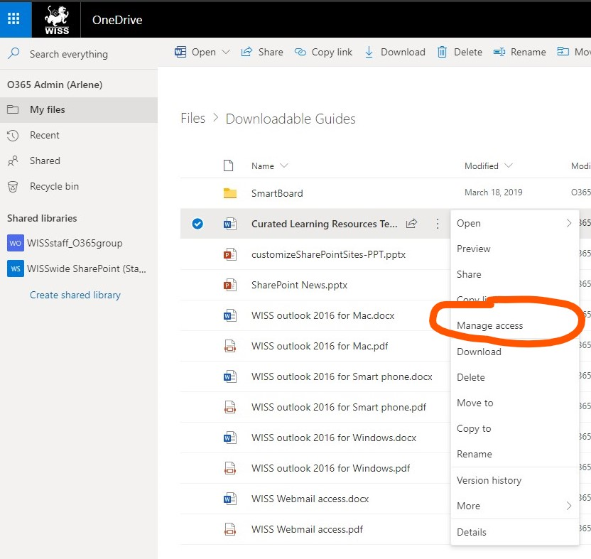Click the Share arrow icon in toolbar

(x=246, y=52)
